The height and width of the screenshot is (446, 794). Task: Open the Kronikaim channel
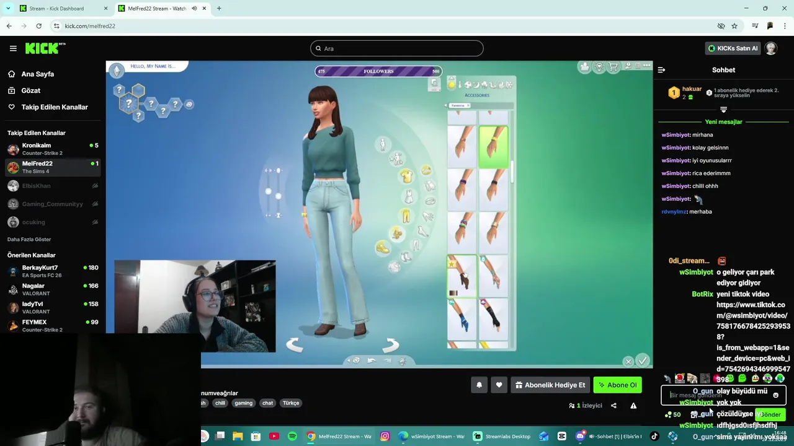point(53,149)
